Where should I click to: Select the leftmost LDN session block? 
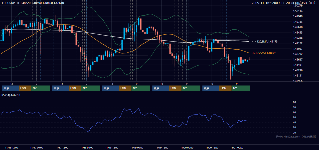(x=25, y=88)
